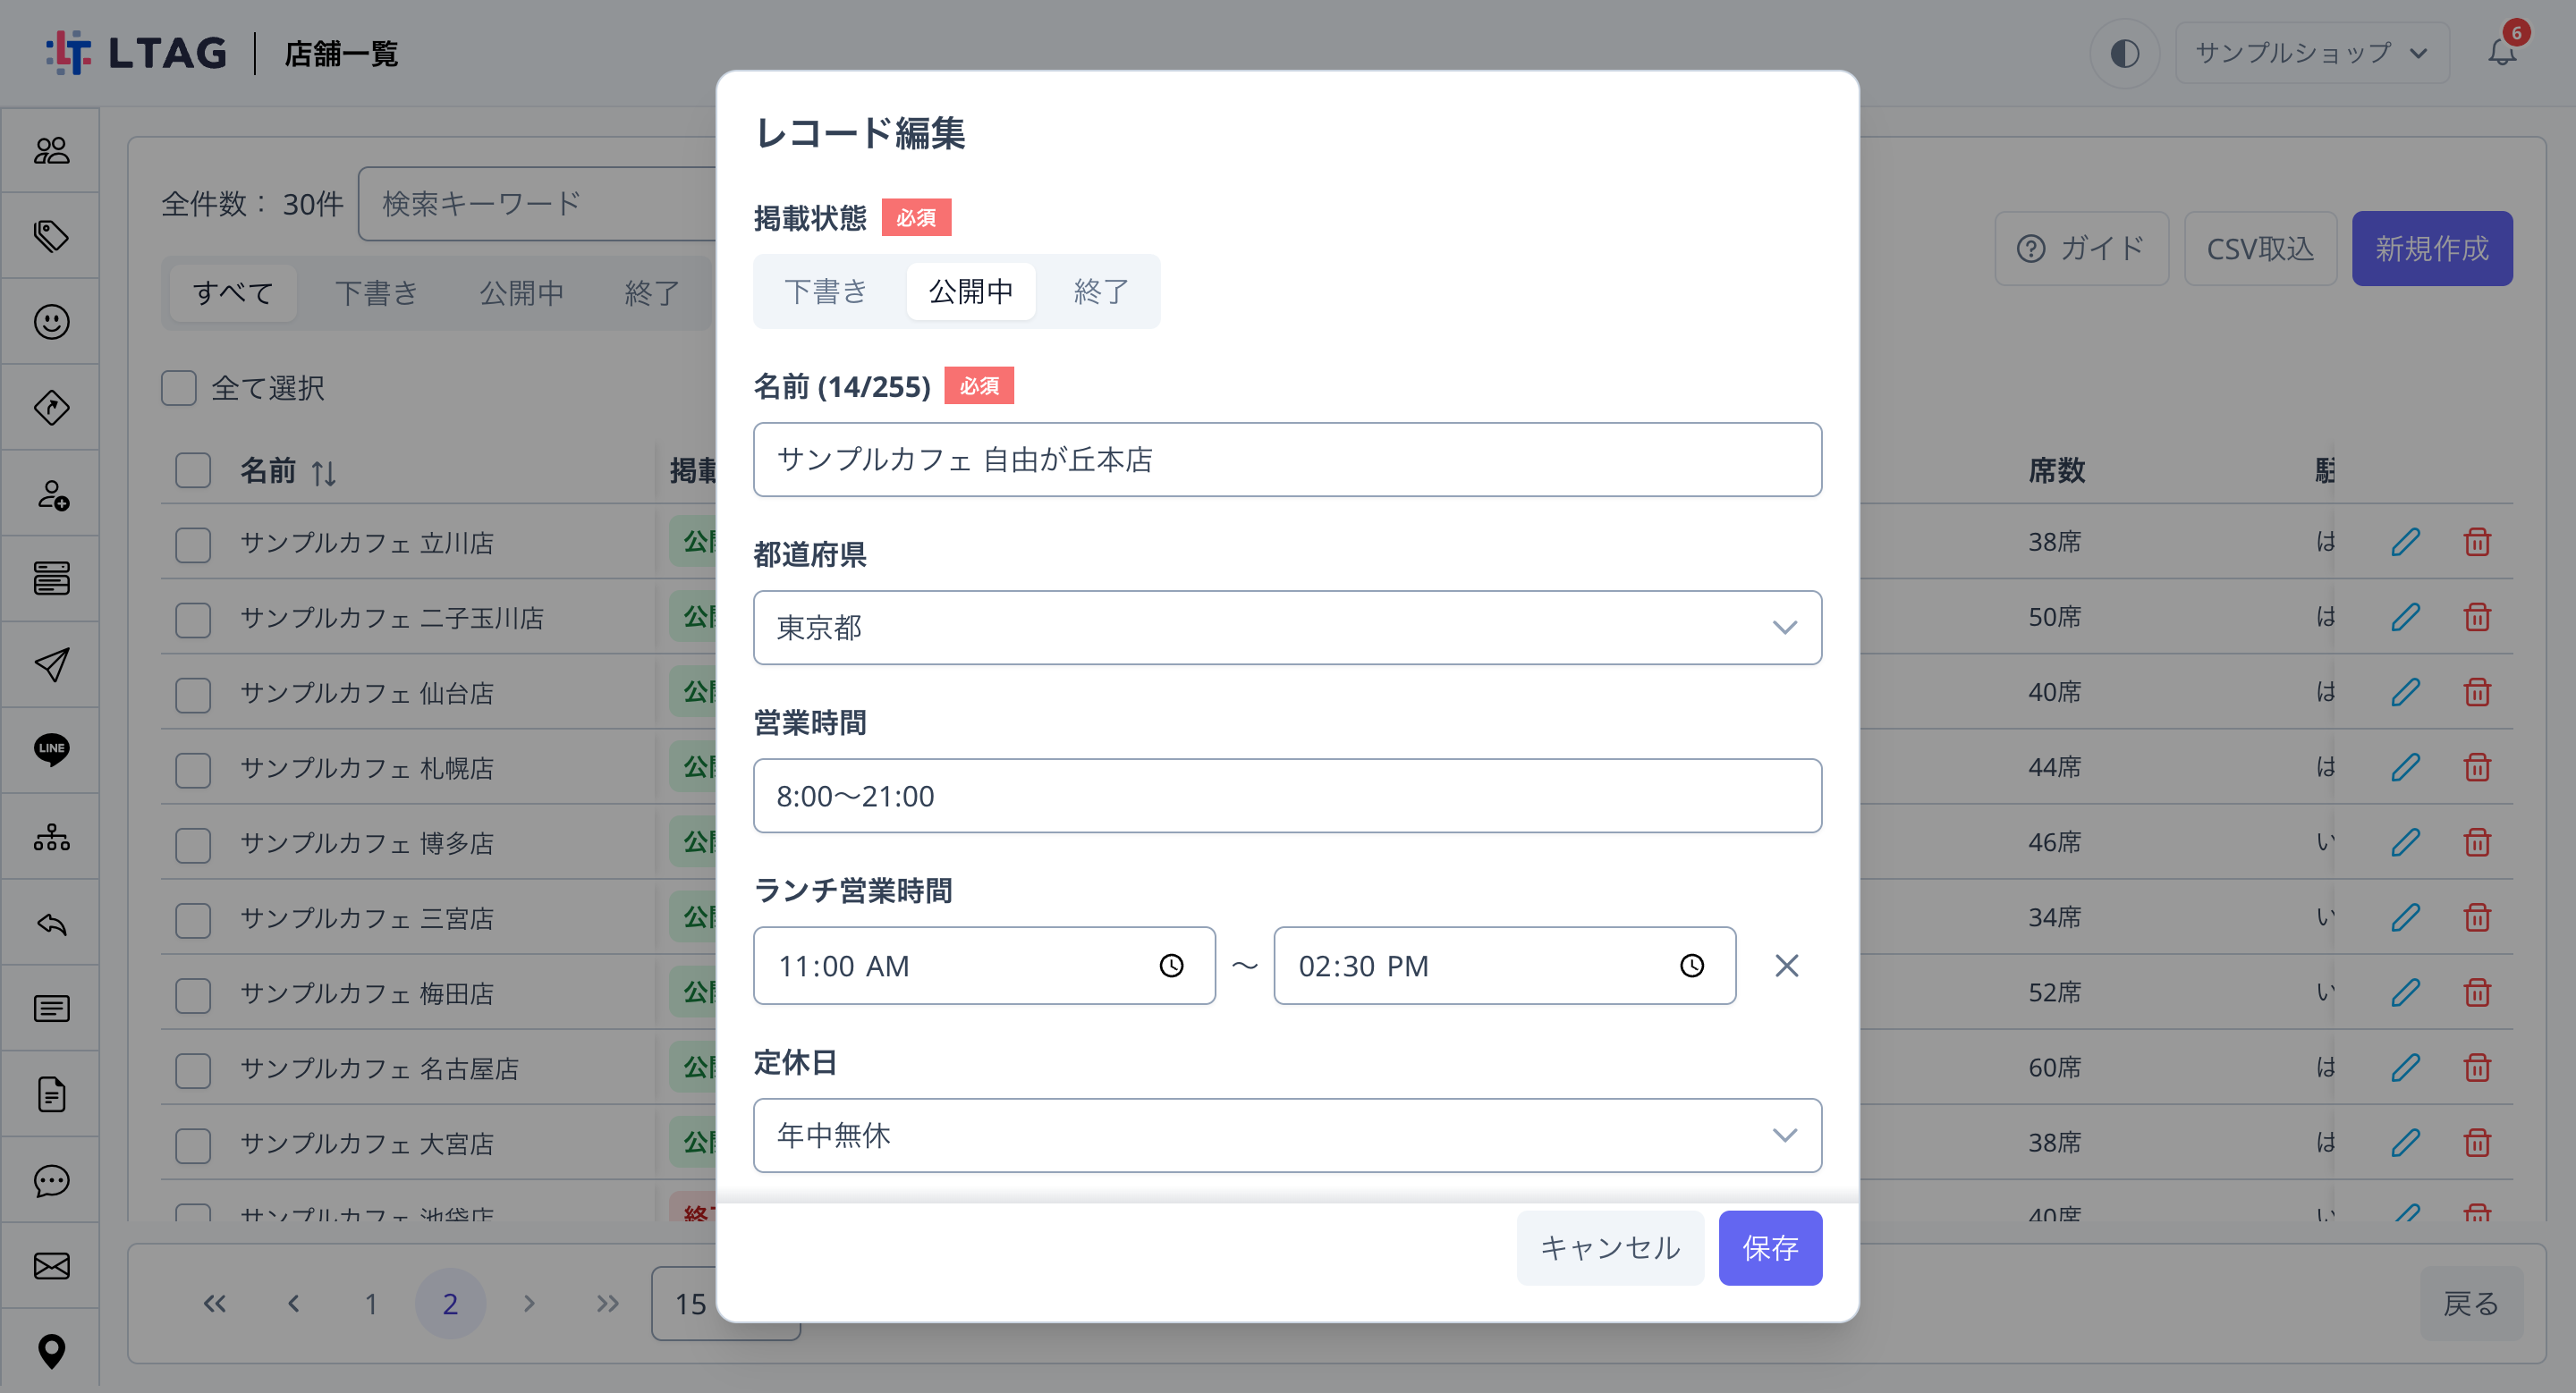Select 下書き in the dialog status
Screen dimensions: 2576x1393
click(826, 291)
